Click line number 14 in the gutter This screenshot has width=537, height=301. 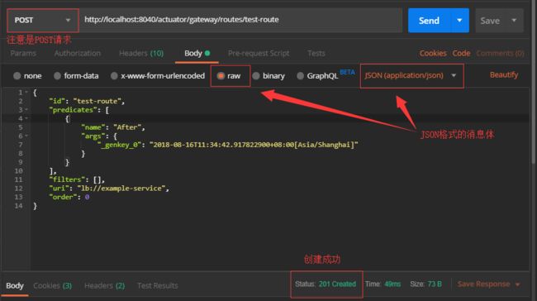click(18, 206)
